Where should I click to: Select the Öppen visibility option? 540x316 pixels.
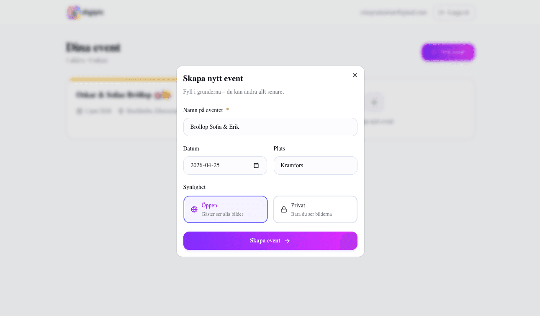[225, 209]
